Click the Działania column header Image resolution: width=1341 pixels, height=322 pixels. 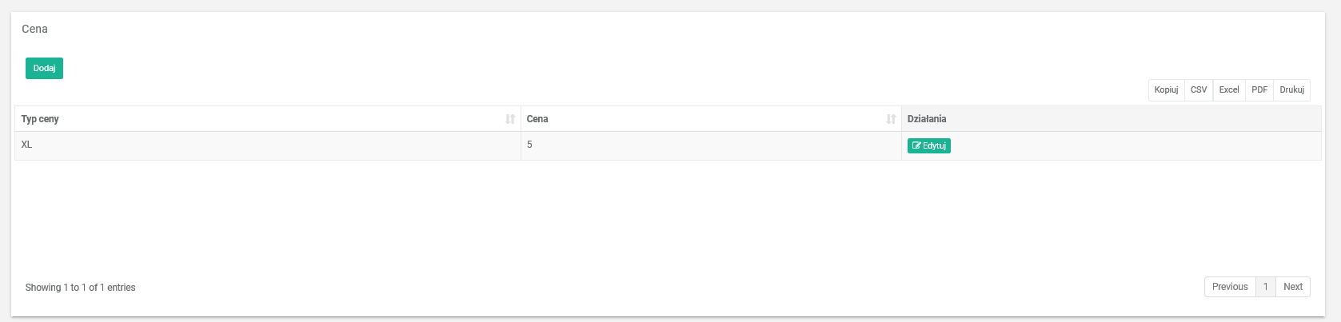click(927, 119)
